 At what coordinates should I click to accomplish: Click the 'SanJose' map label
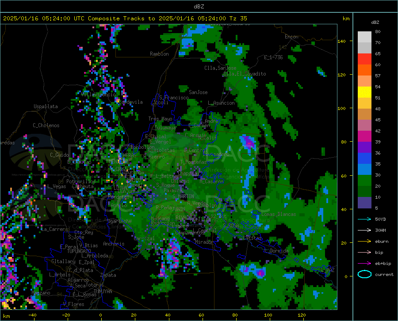click(198, 92)
